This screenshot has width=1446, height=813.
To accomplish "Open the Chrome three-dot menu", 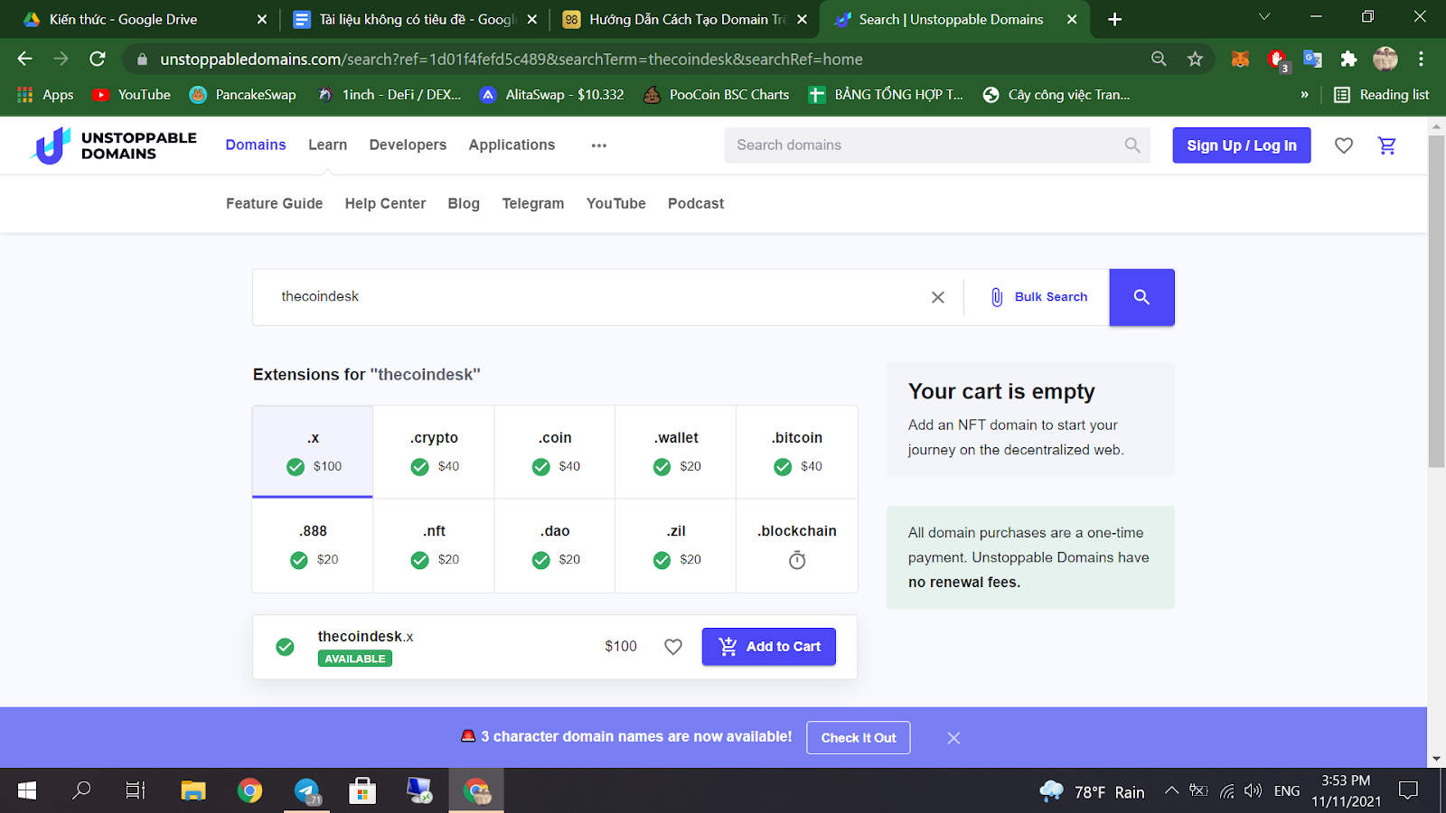I will (1421, 59).
